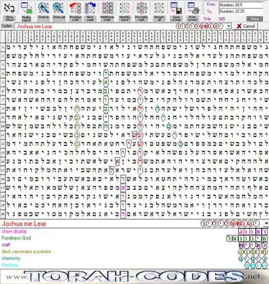
Task: Click the Area button
Action: click(254, 19)
